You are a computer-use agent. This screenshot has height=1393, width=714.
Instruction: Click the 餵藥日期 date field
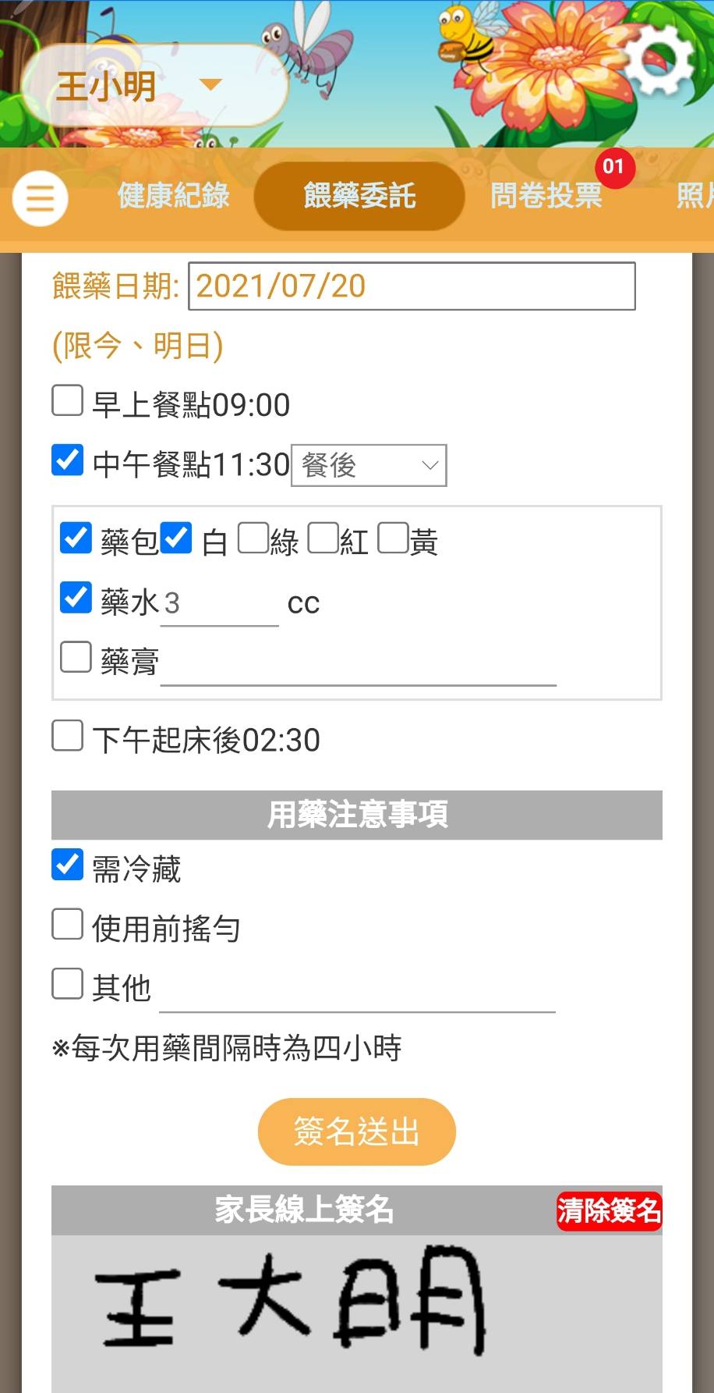click(412, 286)
